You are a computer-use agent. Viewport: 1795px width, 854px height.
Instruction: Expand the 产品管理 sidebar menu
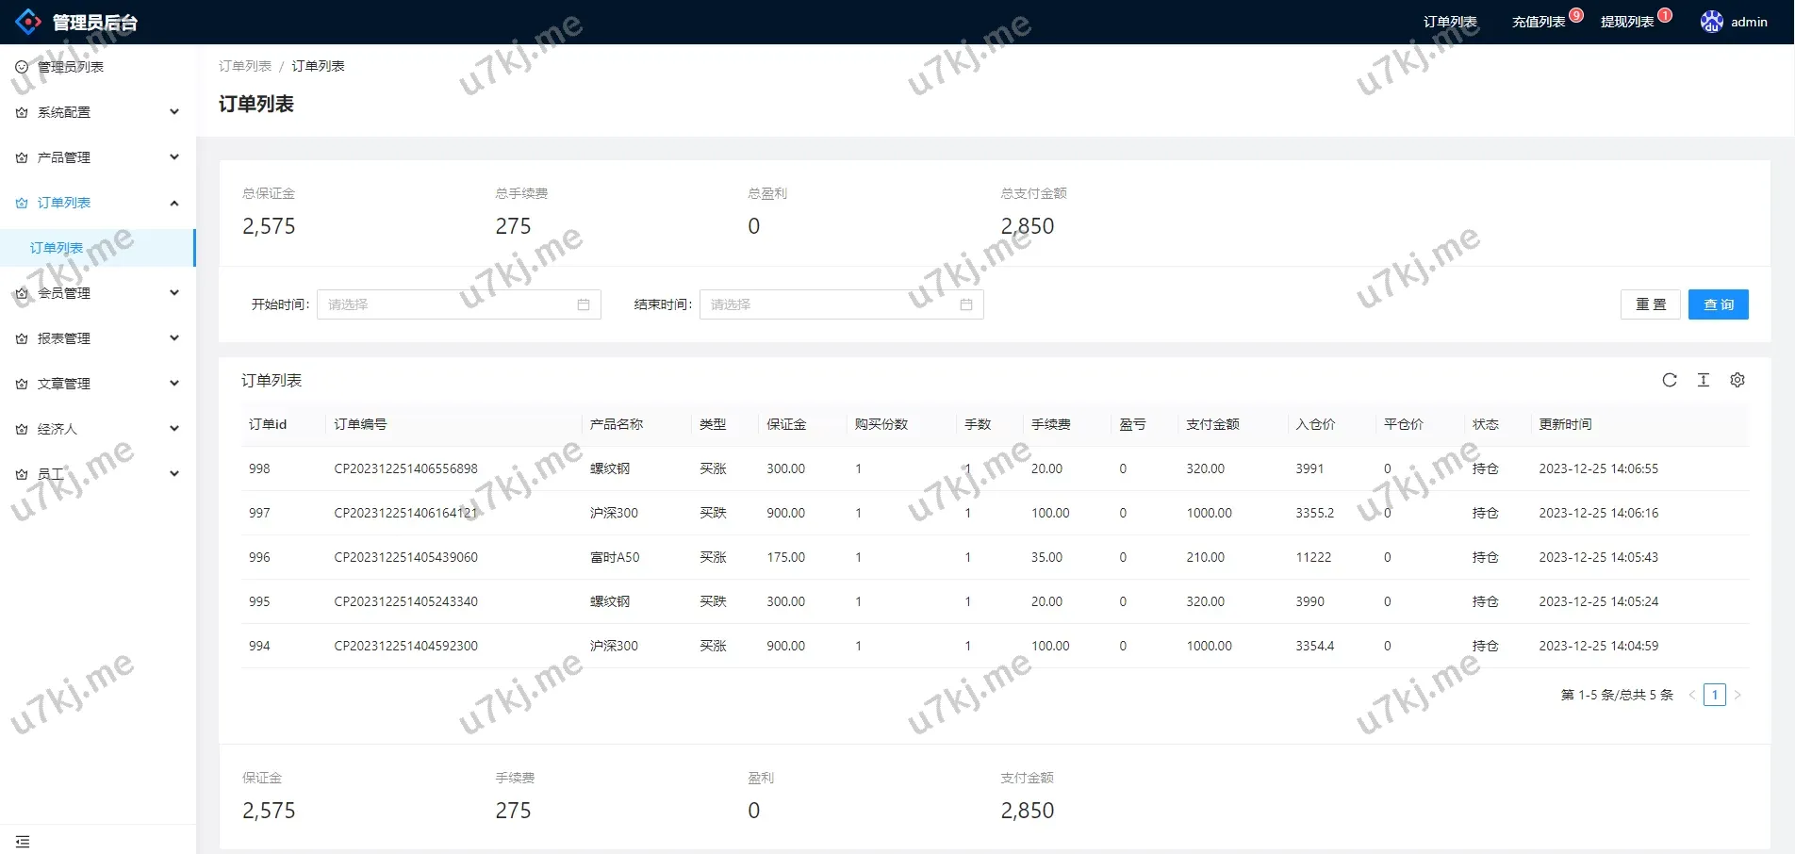[x=97, y=157]
